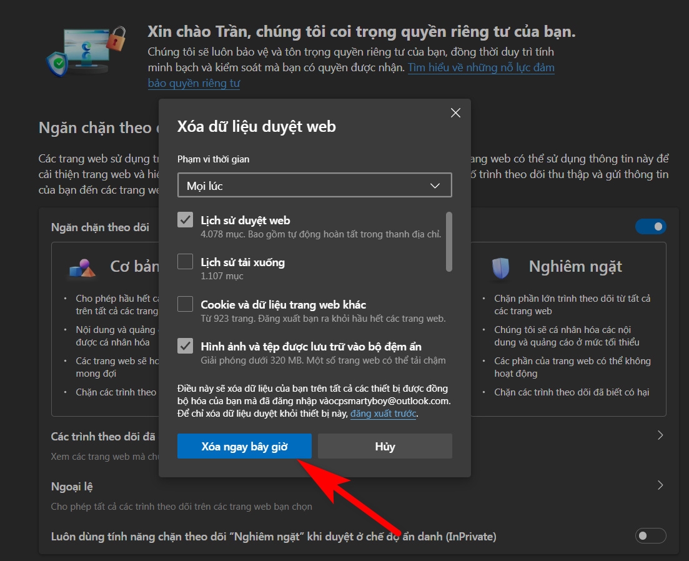
Task: Click the "Hủy" button to cancel
Action: tap(385, 445)
